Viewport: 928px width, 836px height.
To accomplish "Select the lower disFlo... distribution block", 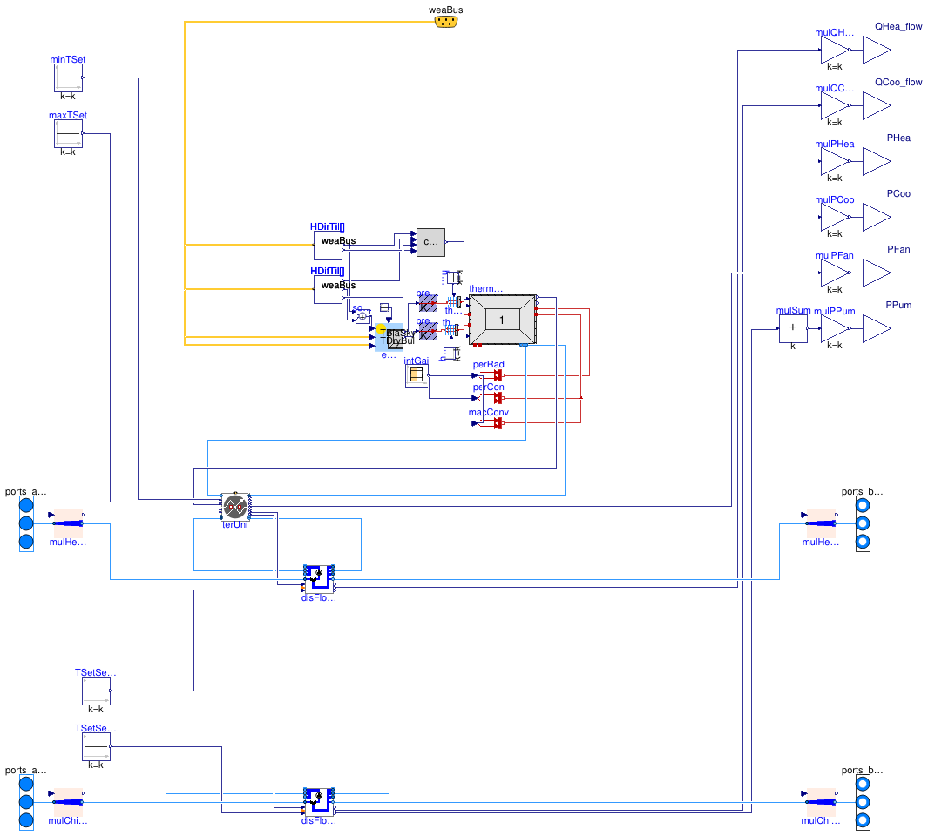I will (x=320, y=802).
